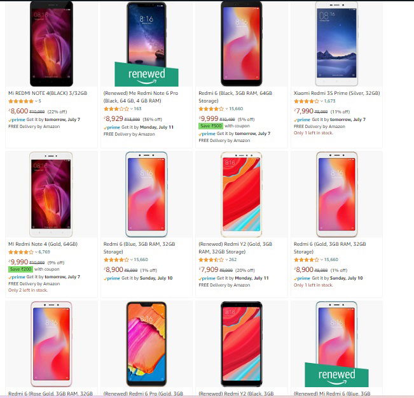Expand rating breakdown arrow next to 1,673
Viewport: 414px width, 398px height.
(x=322, y=101)
